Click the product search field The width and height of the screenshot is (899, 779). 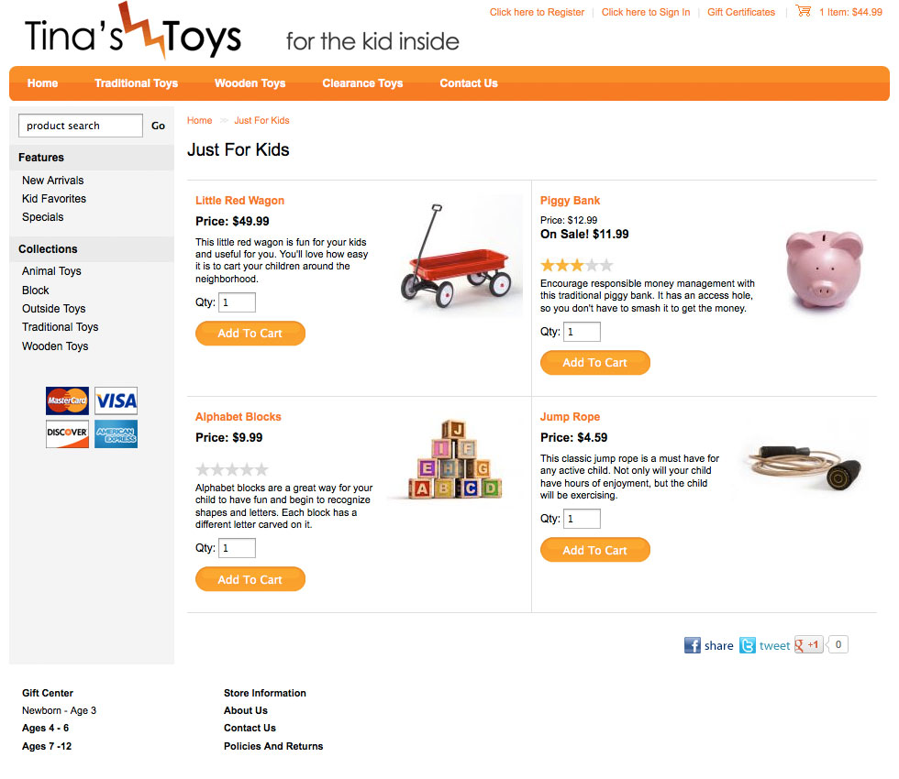pyautogui.click(x=81, y=126)
